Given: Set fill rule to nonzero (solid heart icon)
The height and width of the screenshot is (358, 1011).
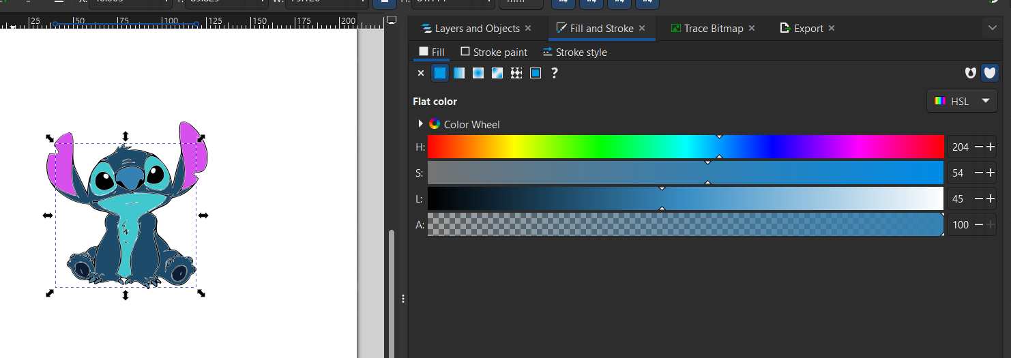Looking at the screenshot, I should [990, 73].
